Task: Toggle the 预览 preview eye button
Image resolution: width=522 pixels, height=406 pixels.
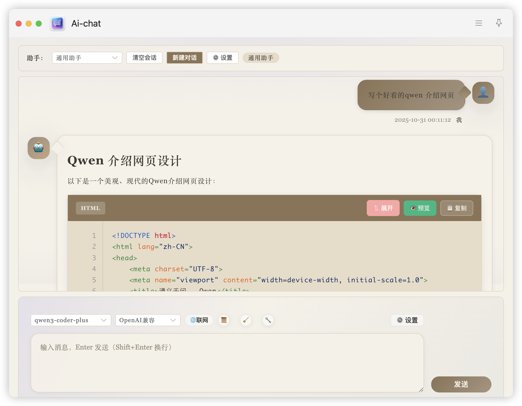Action: coord(420,208)
